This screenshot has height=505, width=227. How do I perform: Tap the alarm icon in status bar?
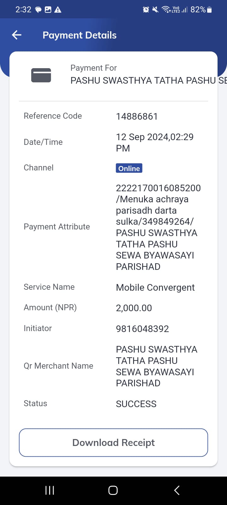click(146, 10)
